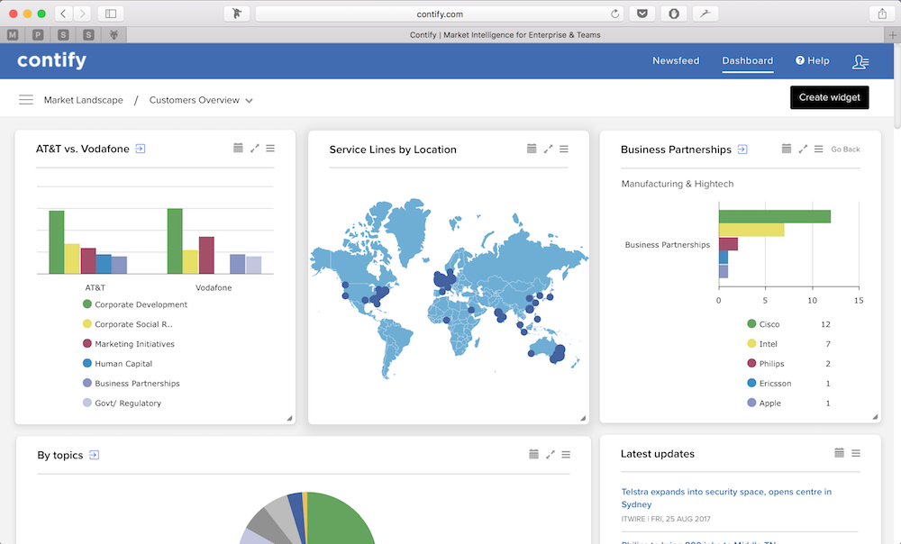Open the user account icon in the navbar
The image size is (901, 544).
pyautogui.click(x=860, y=60)
